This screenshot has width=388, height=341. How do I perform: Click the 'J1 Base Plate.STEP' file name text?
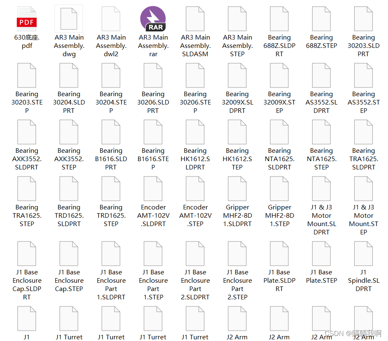point(321,276)
